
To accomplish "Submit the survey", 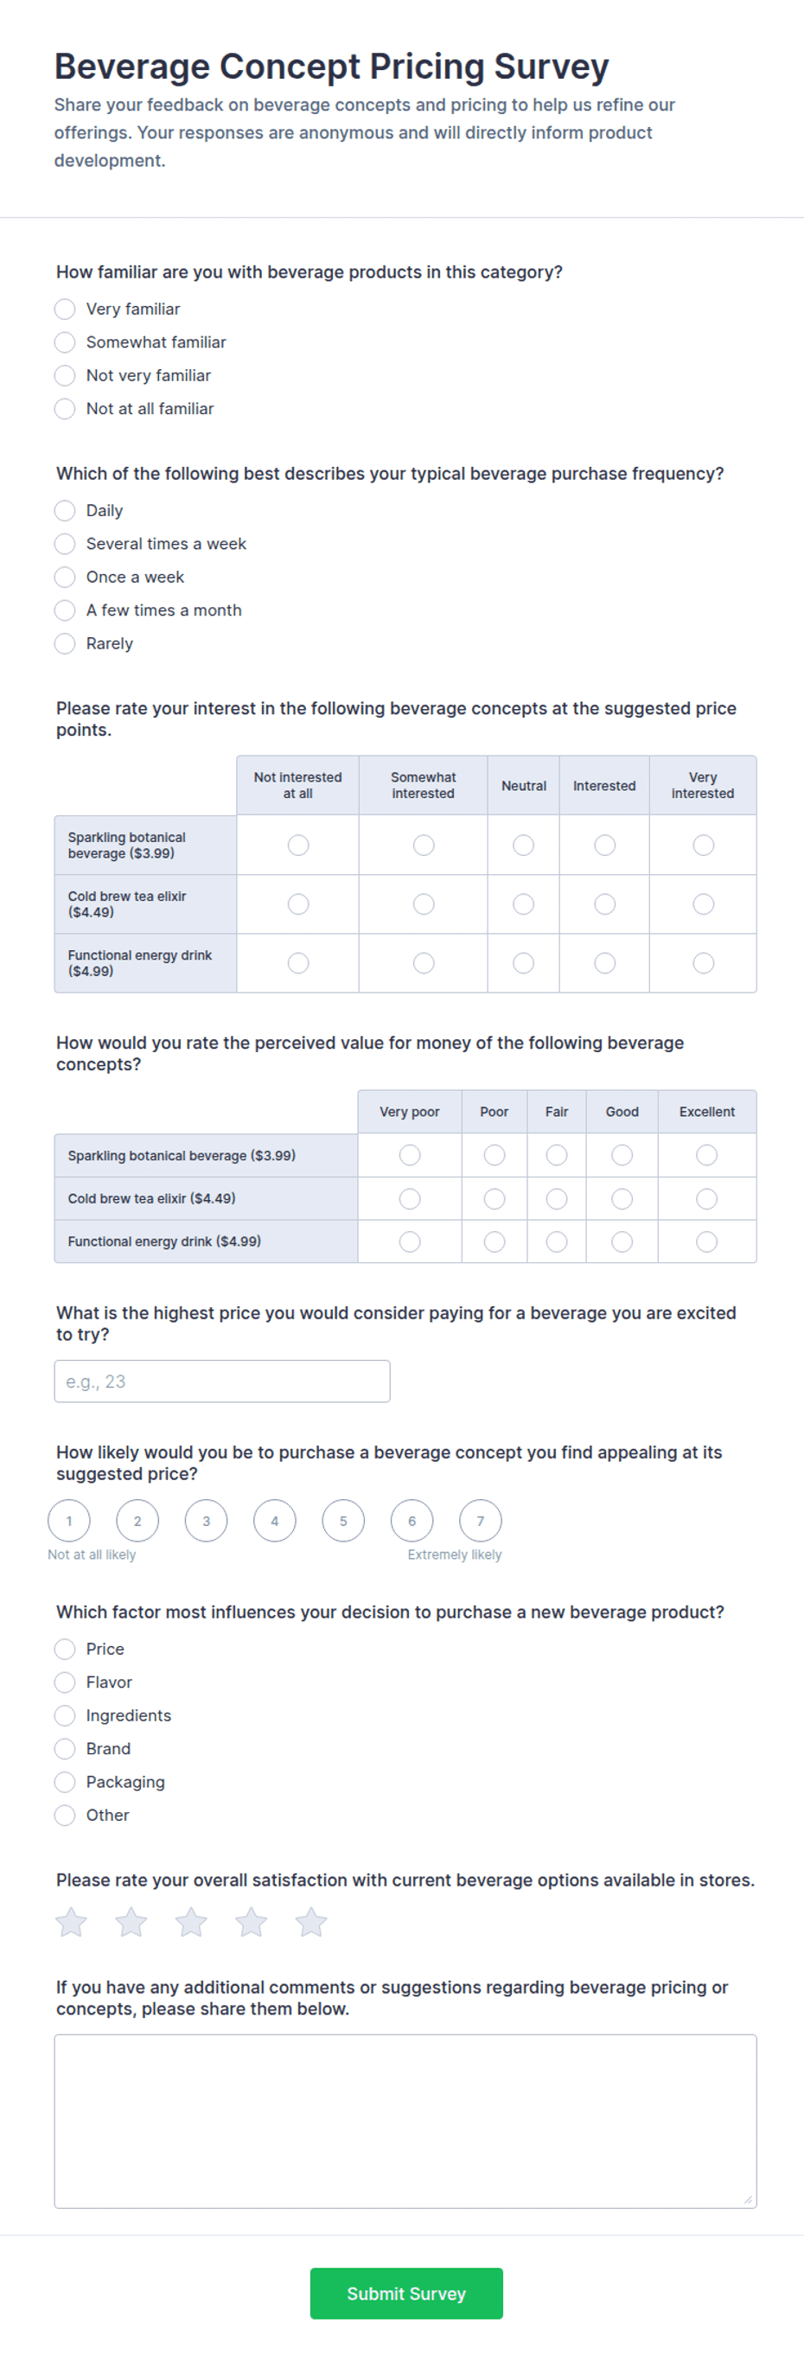I will click(x=406, y=2293).
